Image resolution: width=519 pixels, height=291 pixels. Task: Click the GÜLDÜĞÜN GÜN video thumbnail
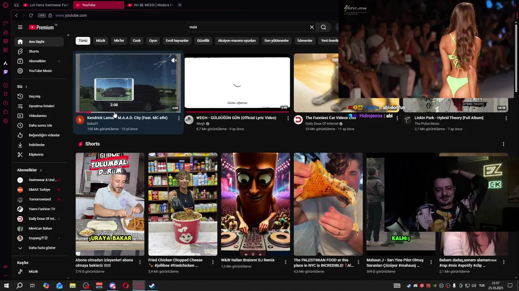237,83
